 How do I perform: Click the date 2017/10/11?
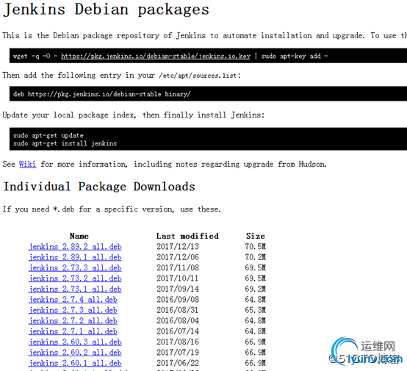coord(178,278)
